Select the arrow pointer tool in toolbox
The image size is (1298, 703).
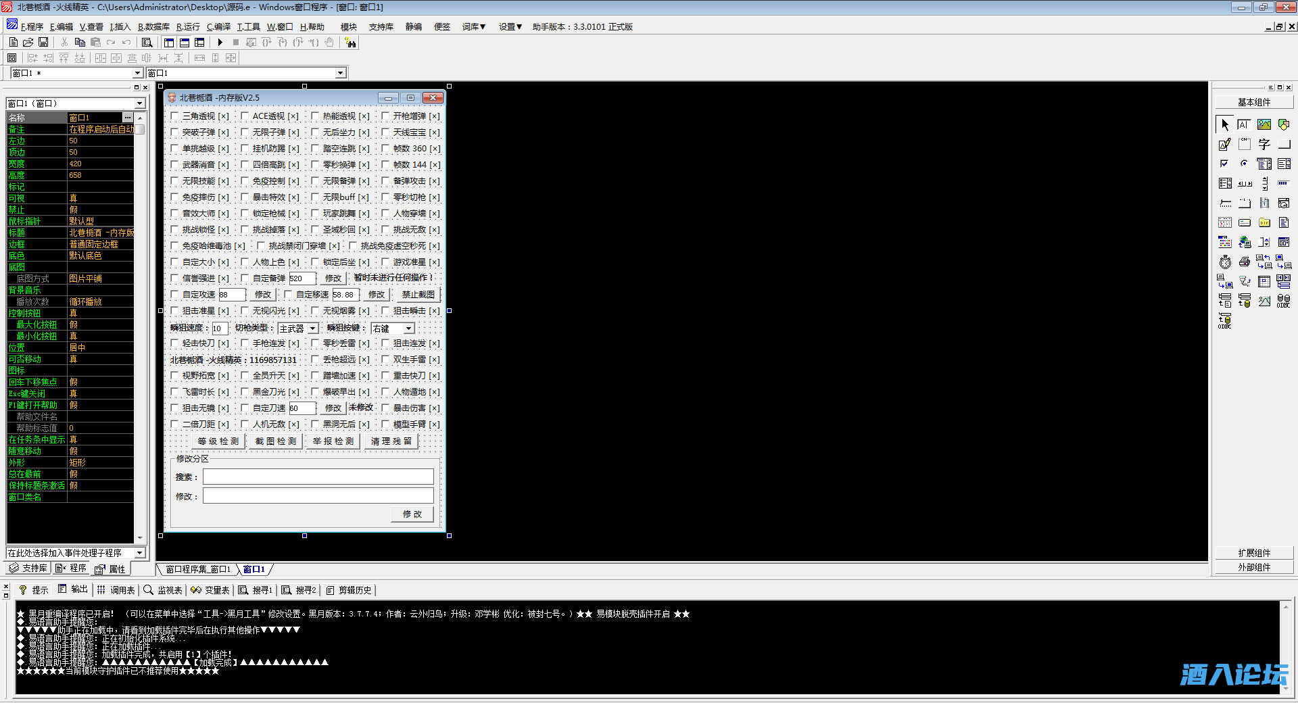coord(1225,125)
